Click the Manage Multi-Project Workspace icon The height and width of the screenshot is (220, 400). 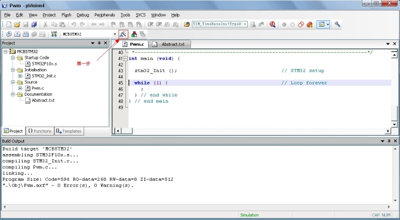tap(142, 34)
